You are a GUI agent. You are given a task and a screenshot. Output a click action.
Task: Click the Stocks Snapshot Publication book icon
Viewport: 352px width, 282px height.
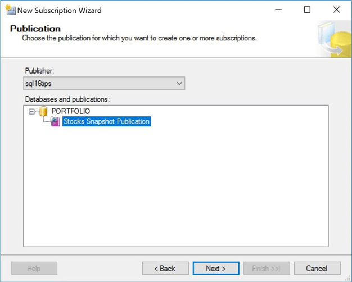[x=55, y=121]
